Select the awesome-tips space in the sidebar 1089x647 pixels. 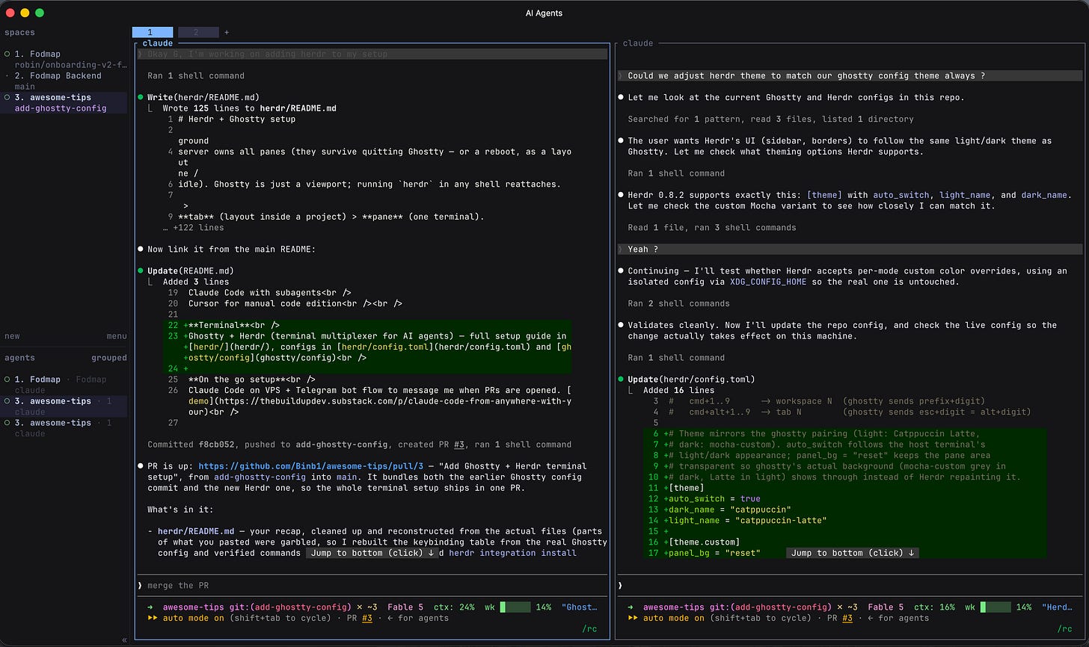64,102
